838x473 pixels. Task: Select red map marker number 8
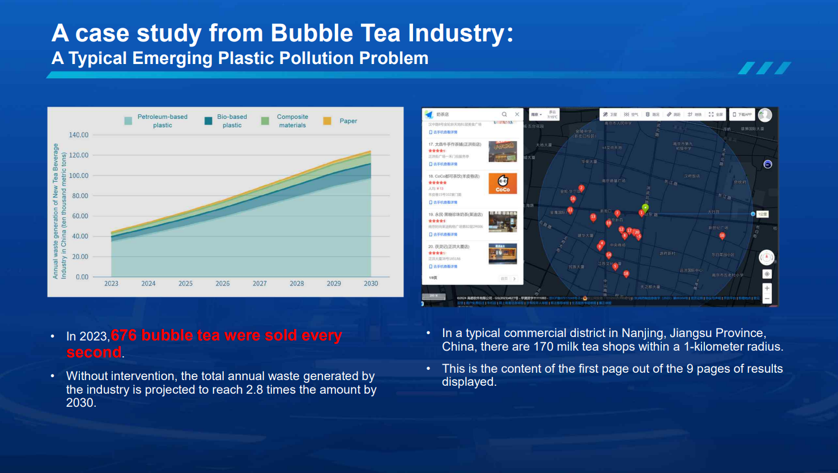(624, 236)
